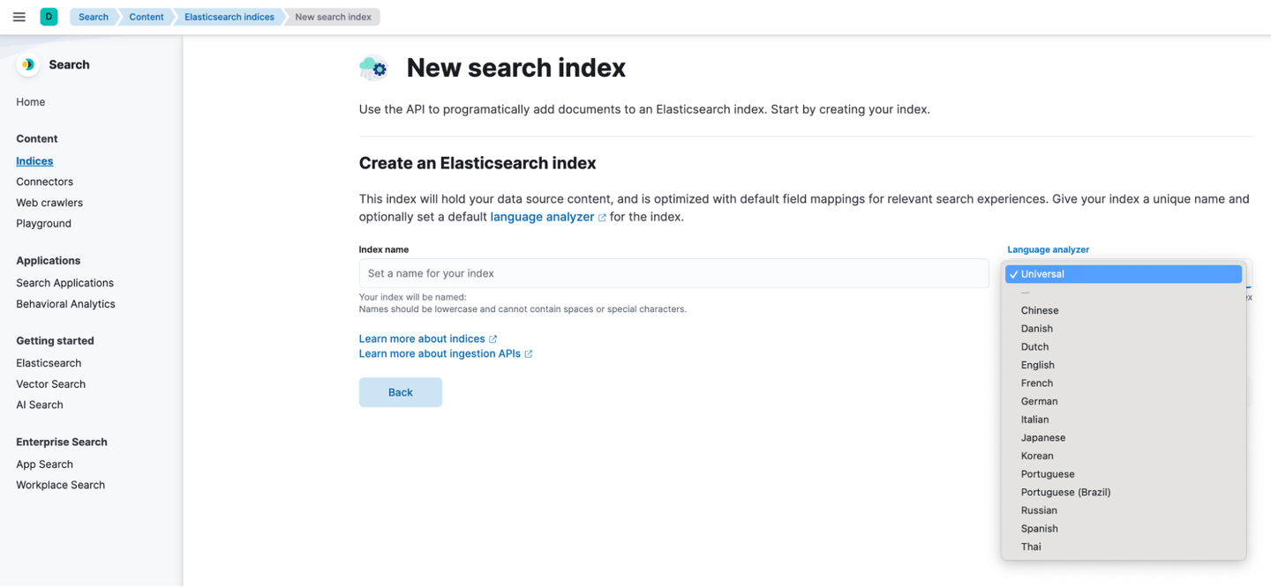This screenshot has height=587, width=1271.
Task: Open Elasticsearch indices breadcrumb
Action: click(229, 17)
